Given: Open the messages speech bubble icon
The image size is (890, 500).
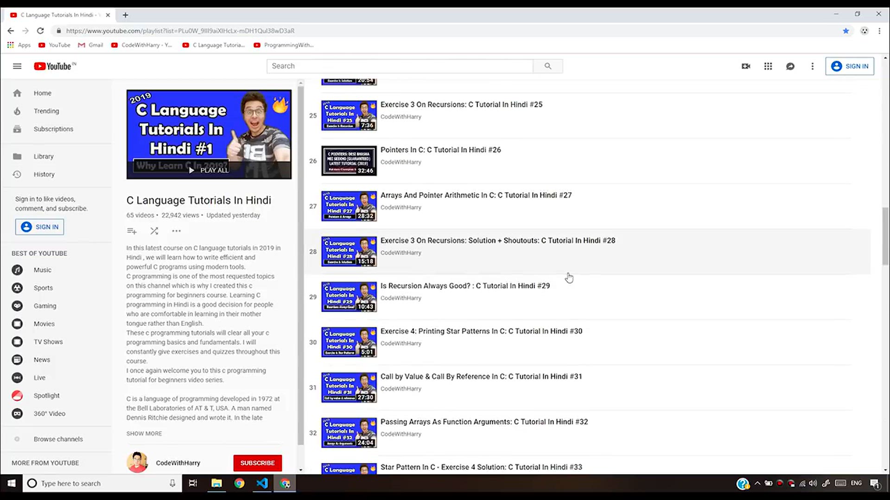Looking at the screenshot, I should pos(790,66).
